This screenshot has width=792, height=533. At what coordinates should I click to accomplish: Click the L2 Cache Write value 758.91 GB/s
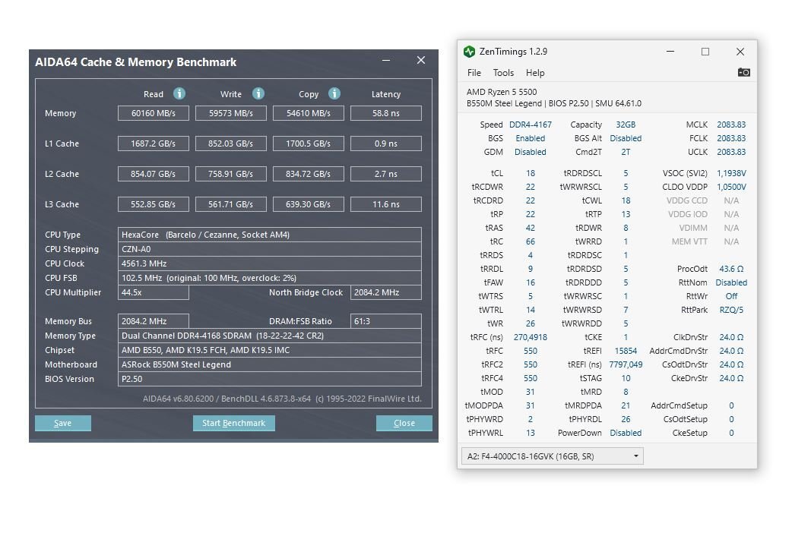[x=231, y=174]
